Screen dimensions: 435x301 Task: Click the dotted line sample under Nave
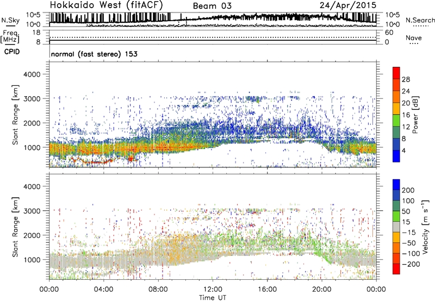[414, 43]
